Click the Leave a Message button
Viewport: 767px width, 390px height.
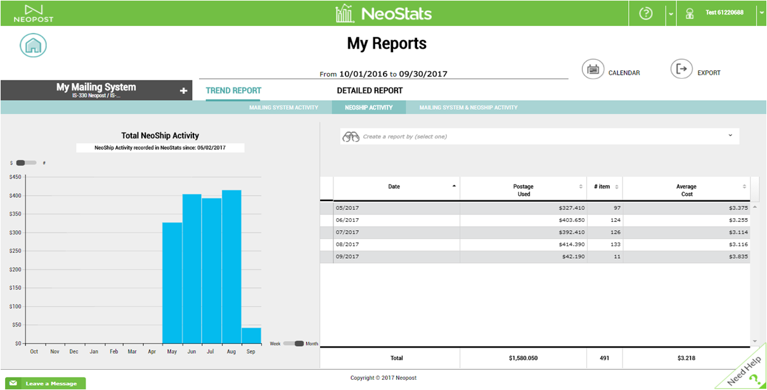pyautogui.click(x=45, y=383)
